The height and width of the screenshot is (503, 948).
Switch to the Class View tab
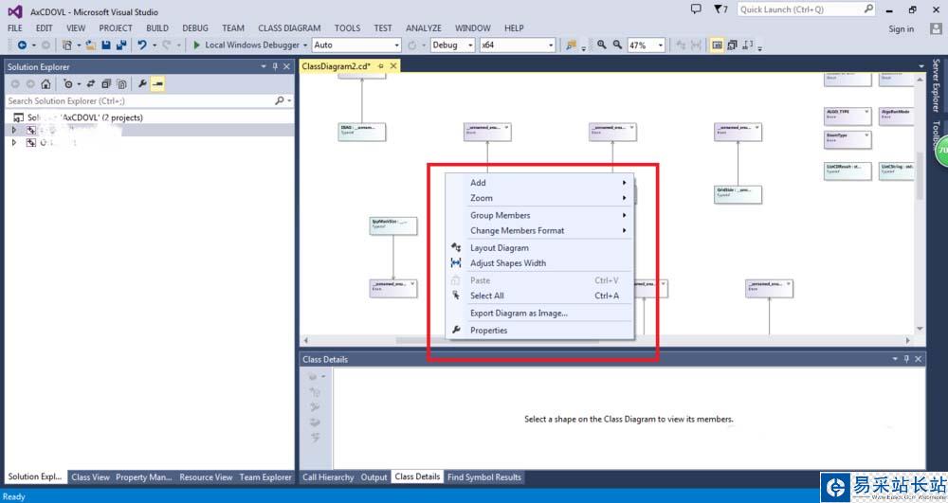coord(90,477)
